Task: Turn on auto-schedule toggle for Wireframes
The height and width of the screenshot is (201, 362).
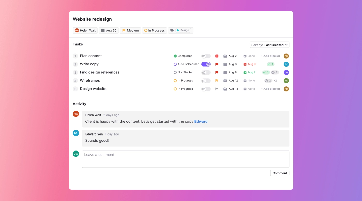Action: 206,81
